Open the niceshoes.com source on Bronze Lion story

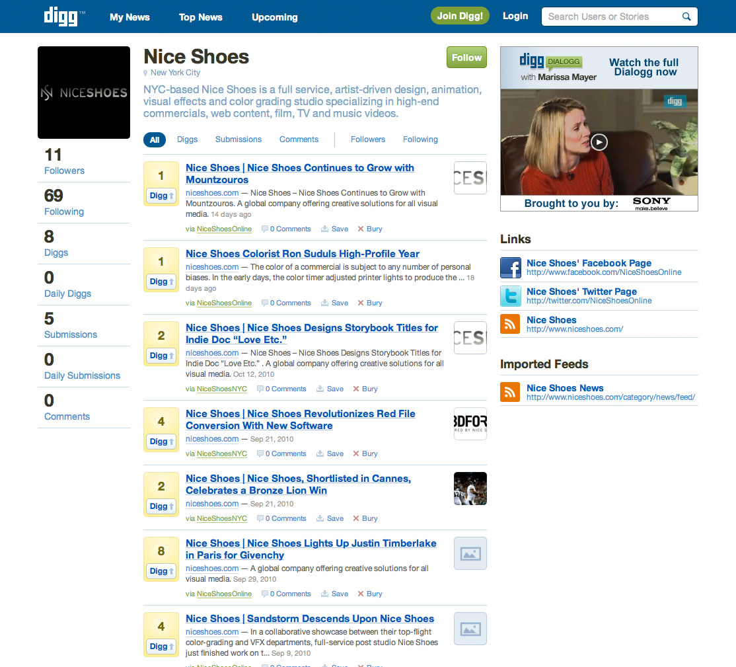coord(212,504)
